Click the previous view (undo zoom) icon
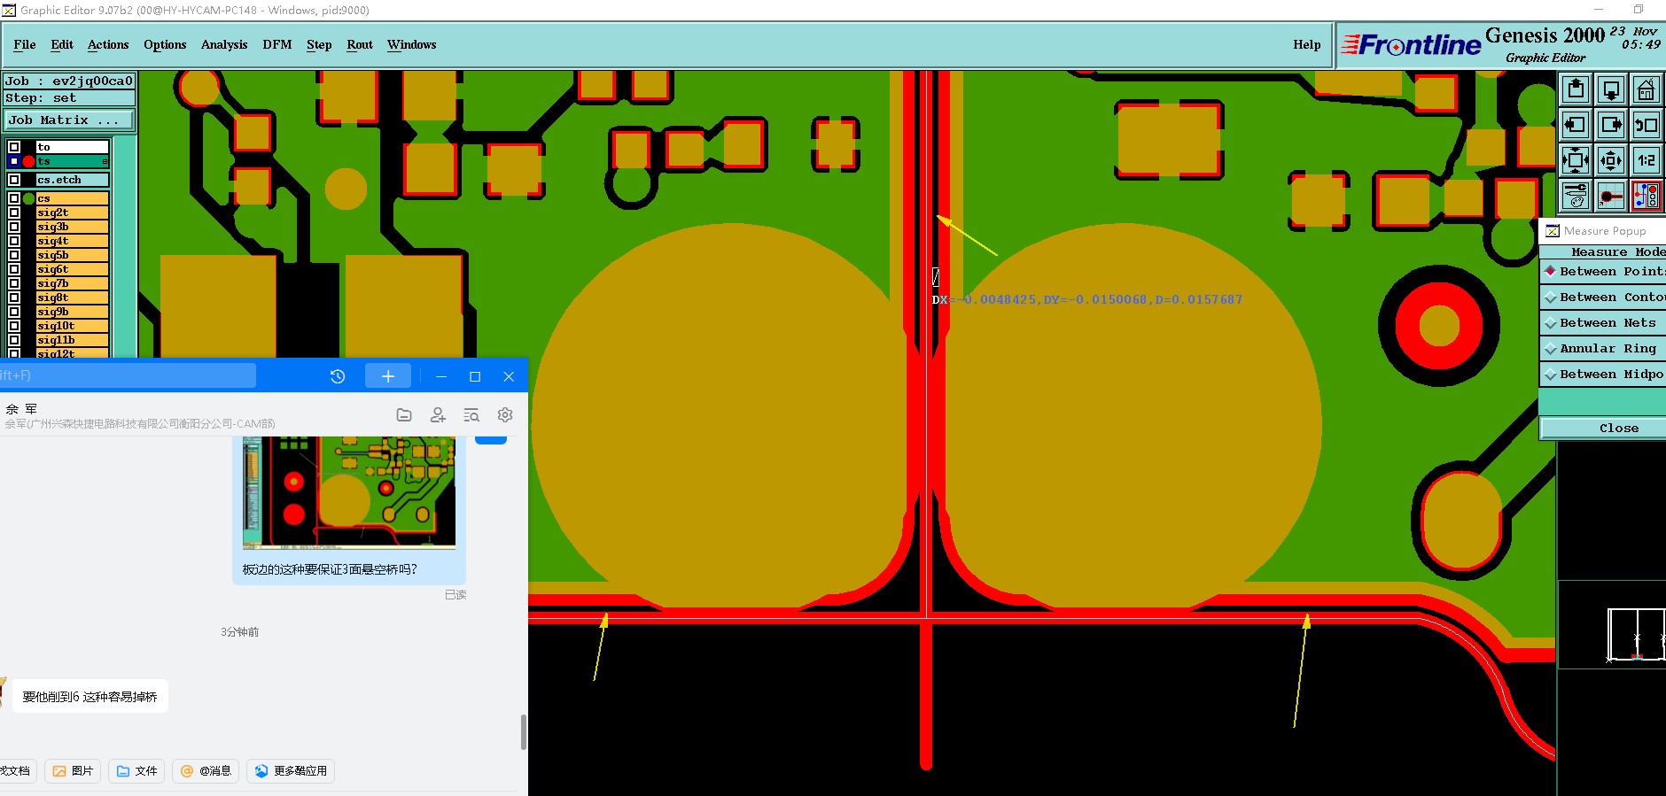This screenshot has height=796, width=1666. click(x=1646, y=125)
